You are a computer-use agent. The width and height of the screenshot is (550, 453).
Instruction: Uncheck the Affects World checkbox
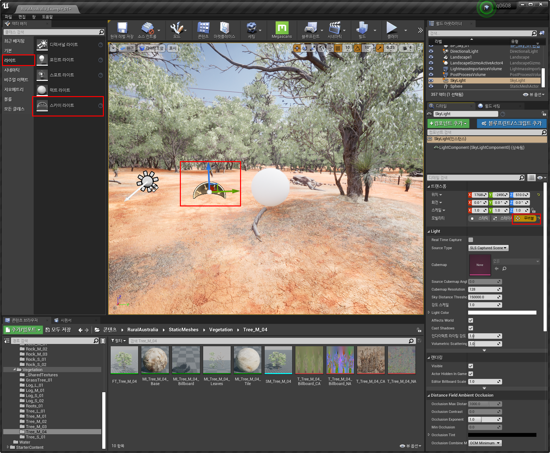[471, 320]
